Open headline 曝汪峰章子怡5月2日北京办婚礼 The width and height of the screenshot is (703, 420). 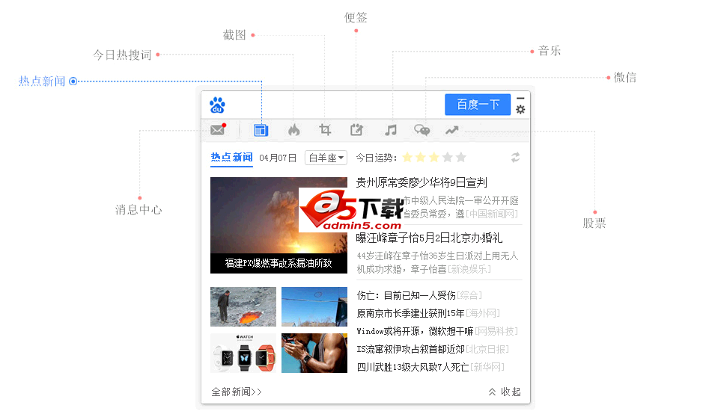[429, 238]
